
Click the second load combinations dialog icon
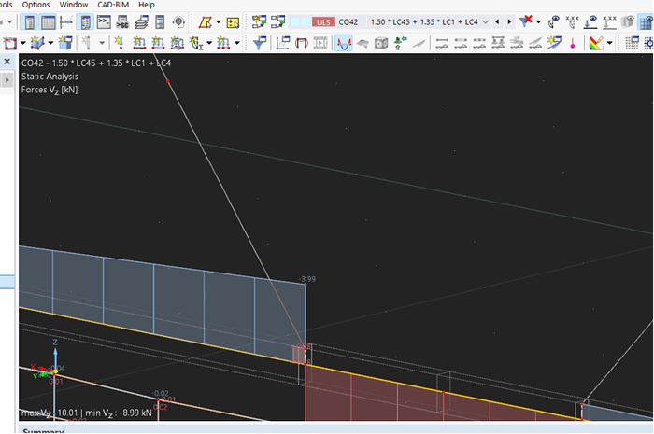point(277,21)
